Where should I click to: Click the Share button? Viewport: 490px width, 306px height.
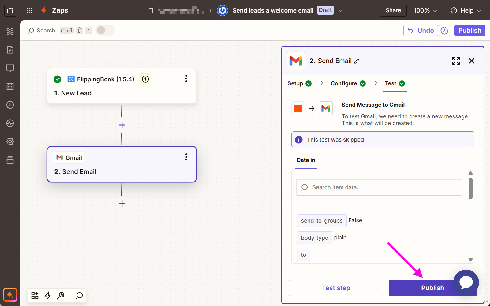(x=393, y=10)
